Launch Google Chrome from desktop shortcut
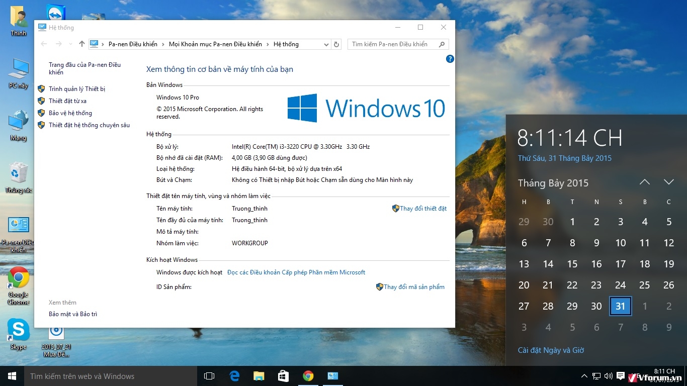687x386 pixels. coord(19,285)
